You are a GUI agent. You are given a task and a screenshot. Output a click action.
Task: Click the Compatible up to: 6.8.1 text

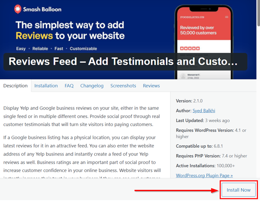point(199,146)
